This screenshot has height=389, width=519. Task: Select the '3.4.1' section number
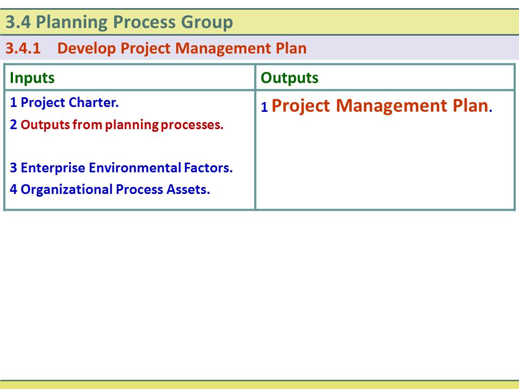[23, 48]
